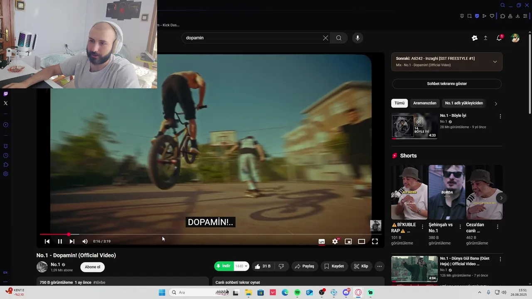Toggle theater mode on the player
532x299 pixels.
point(362,241)
